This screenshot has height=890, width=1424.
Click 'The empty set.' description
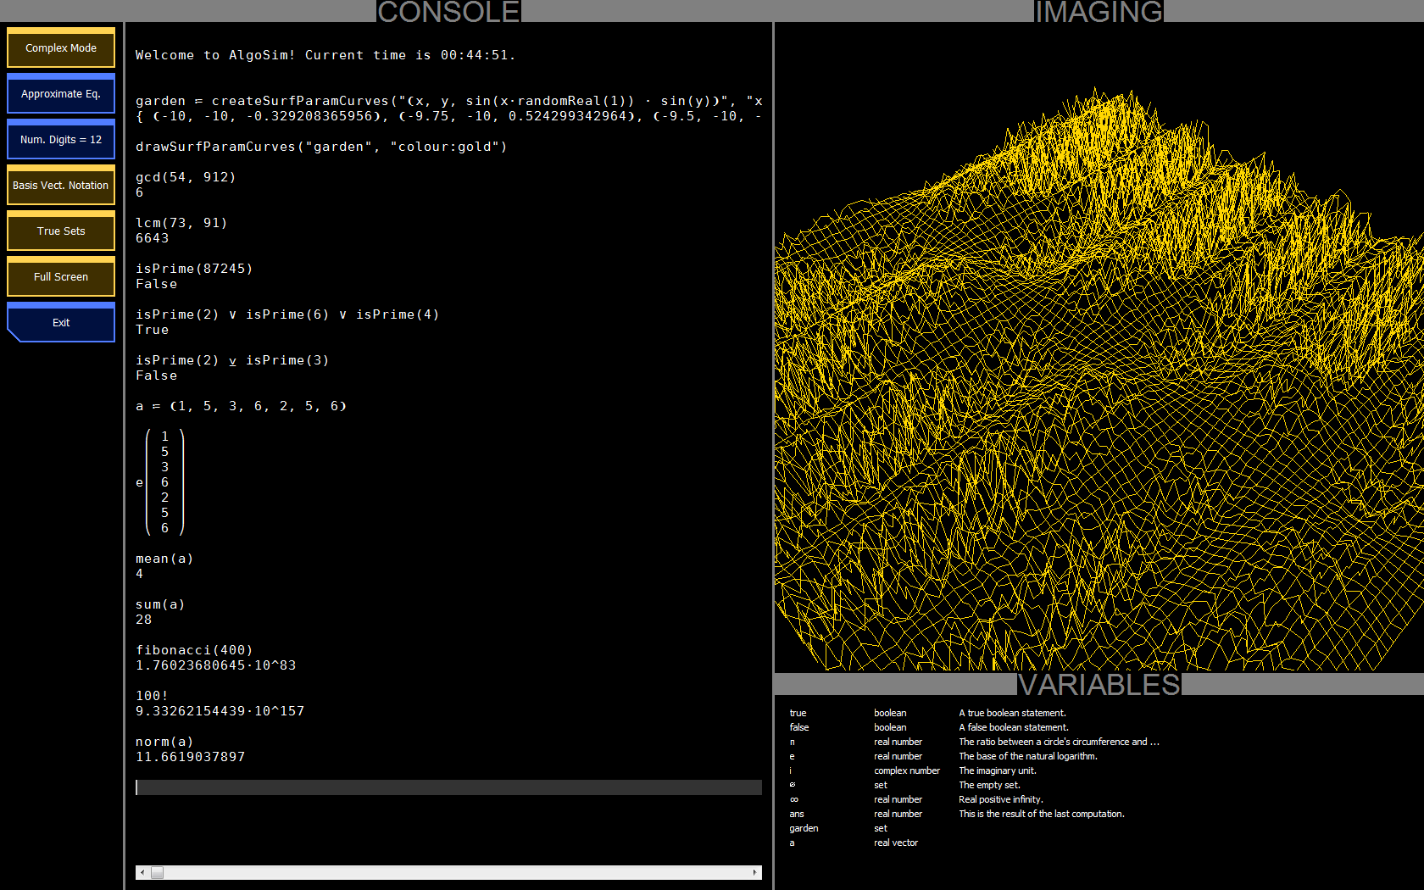[989, 785]
